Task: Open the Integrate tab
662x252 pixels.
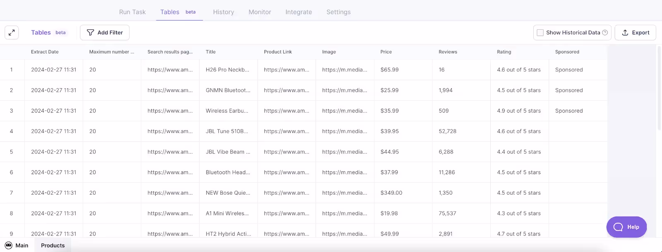Action: [299, 12]
